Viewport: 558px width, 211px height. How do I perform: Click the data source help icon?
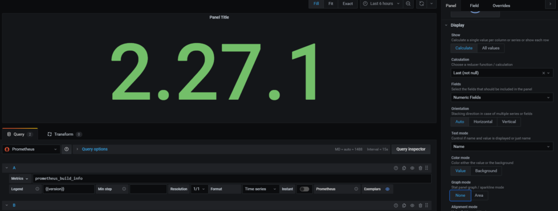[x=66, y=149]
